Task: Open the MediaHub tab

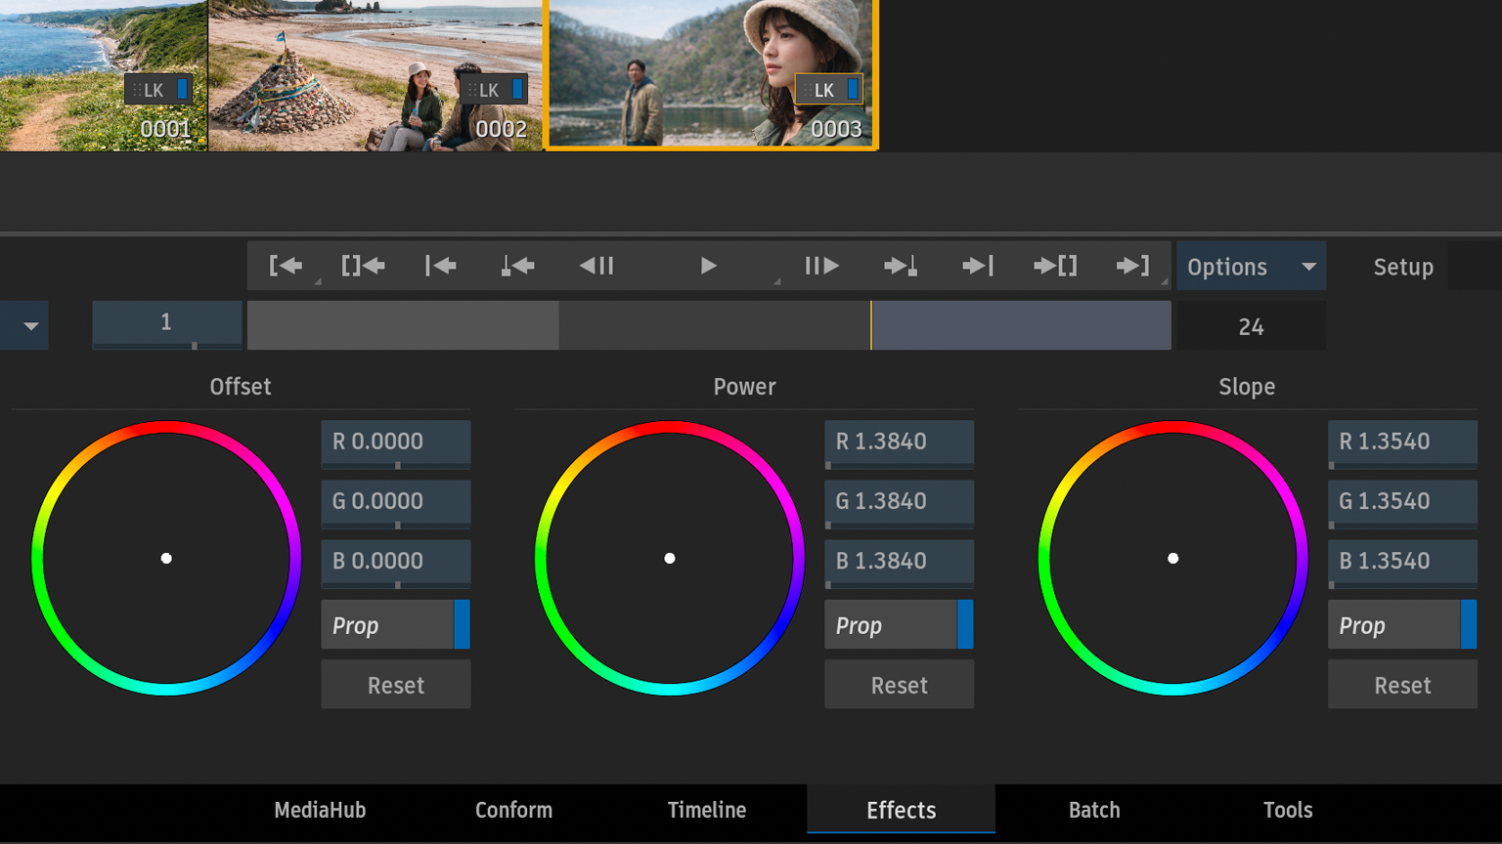Action: (320, 810)
